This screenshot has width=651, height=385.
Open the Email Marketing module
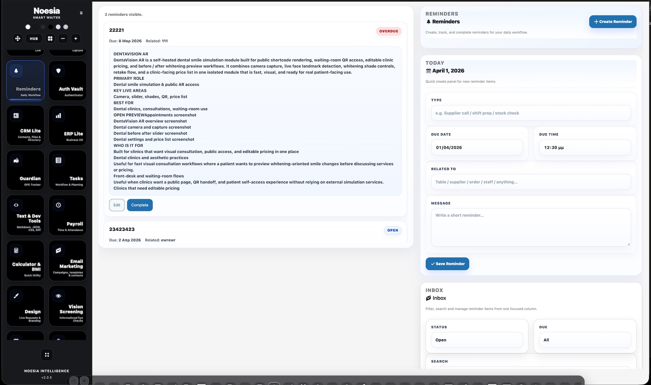click(x=67, y=261)
